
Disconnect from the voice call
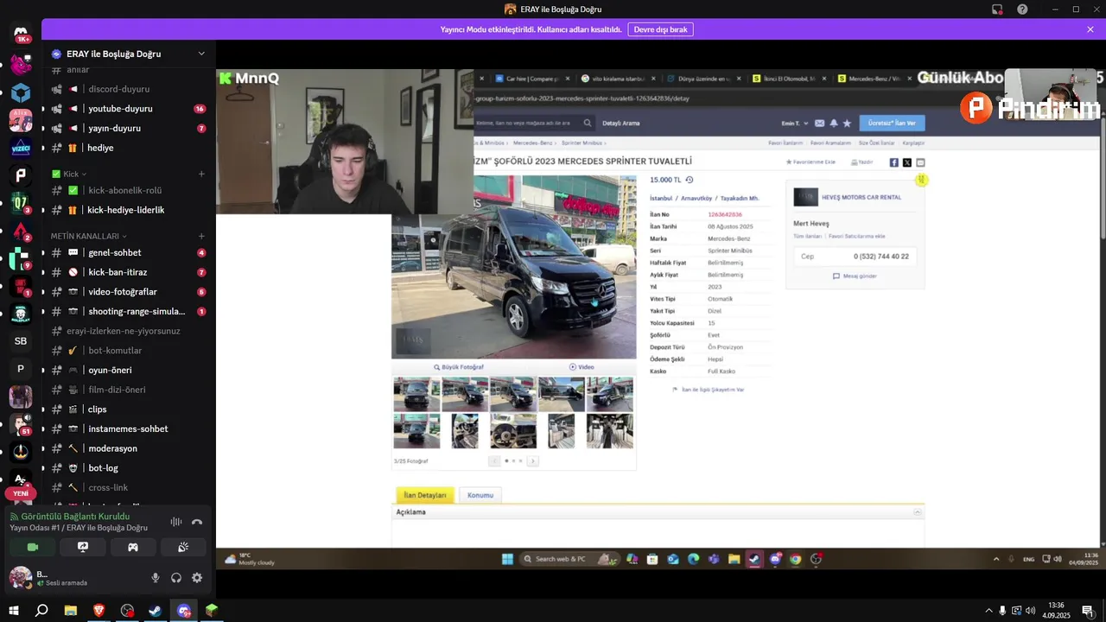click(x=197, y=522)
